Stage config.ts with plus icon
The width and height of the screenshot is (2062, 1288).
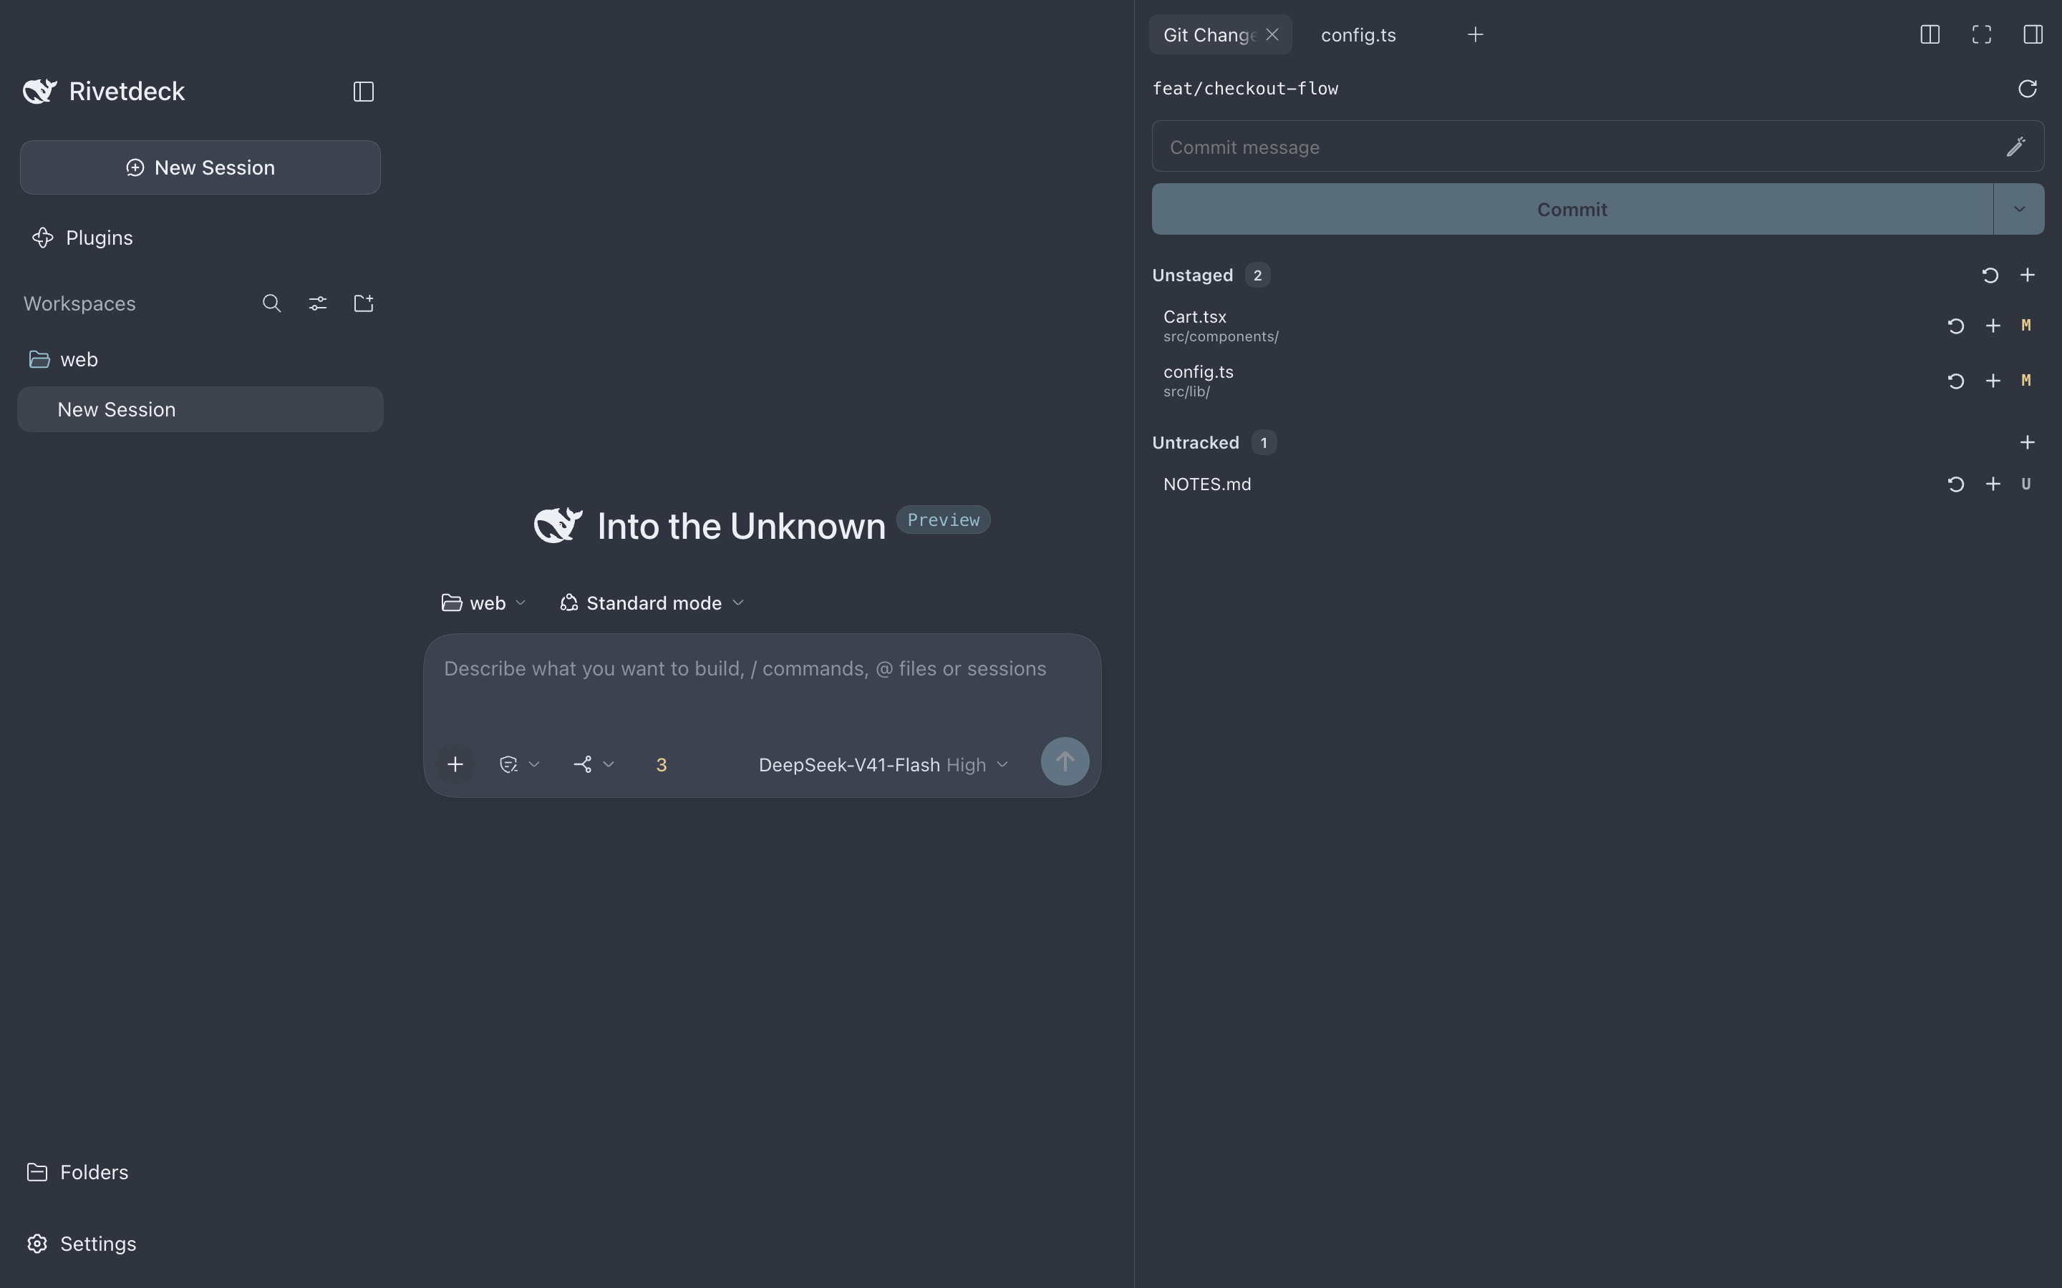coord(1993,381)
